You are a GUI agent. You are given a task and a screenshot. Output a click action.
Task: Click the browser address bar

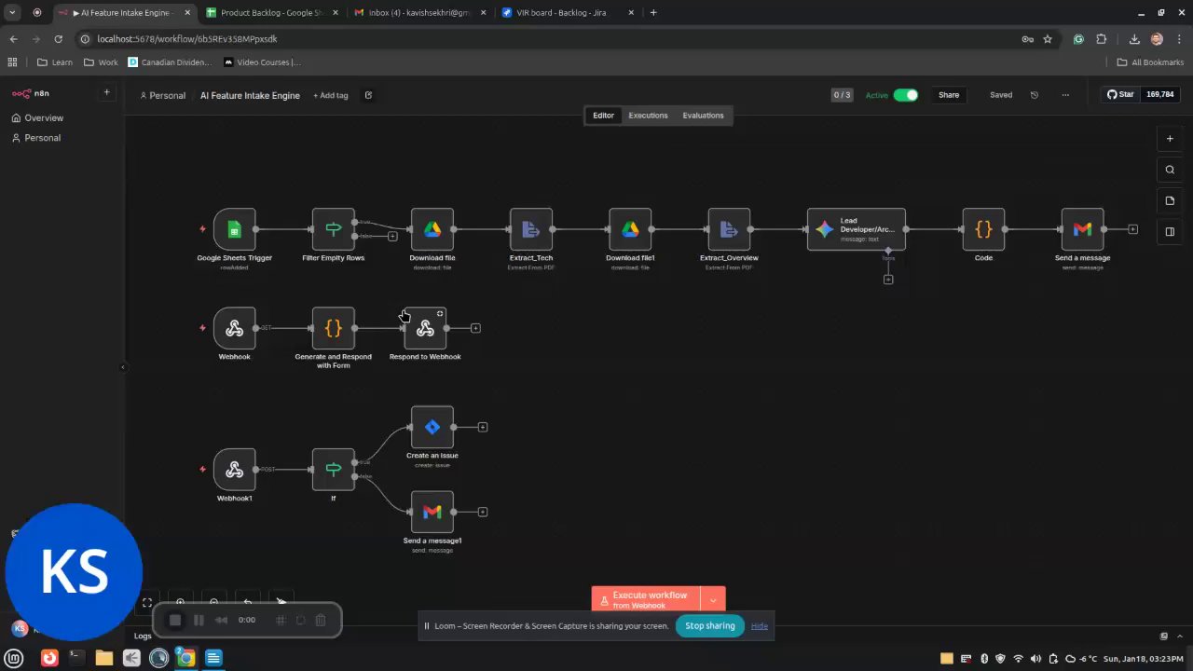(x=550, y=39)
